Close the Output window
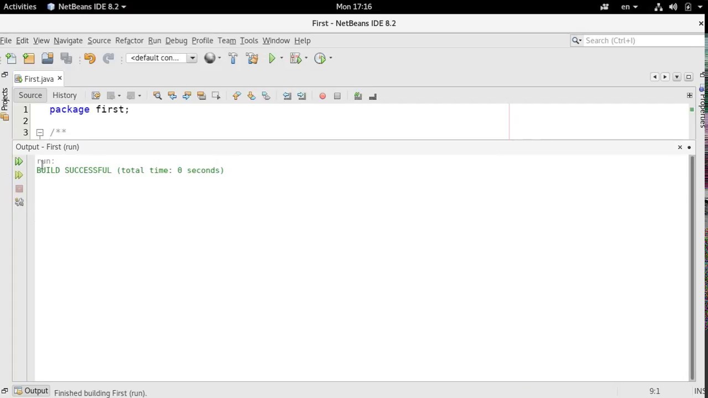Viewport: 708px width, 398px height. coord(680,147)
